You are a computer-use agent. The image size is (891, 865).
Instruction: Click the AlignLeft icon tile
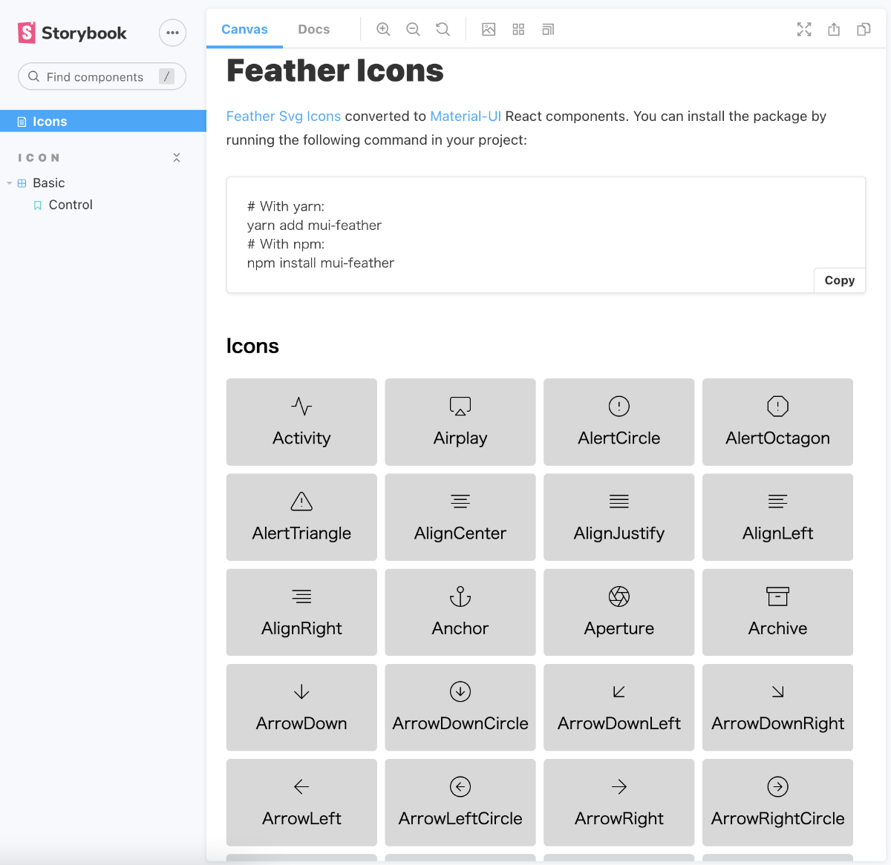click(x=777, y=517)
